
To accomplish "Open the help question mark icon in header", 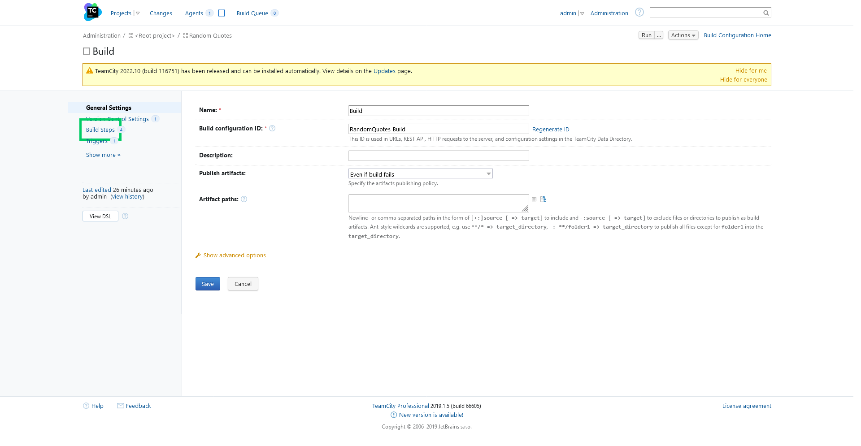I will tap(639, 13).
